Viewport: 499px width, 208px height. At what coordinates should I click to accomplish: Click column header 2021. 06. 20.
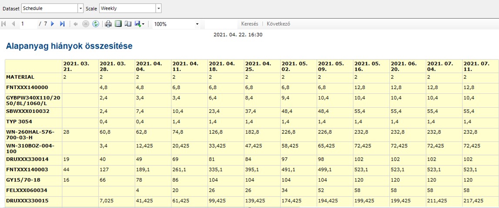coord(404,66)
